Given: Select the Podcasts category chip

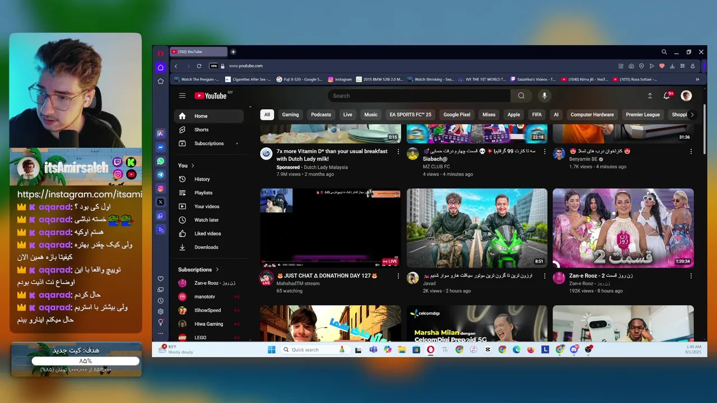Looking at the screenshot, I should click(x=321, y=115).
